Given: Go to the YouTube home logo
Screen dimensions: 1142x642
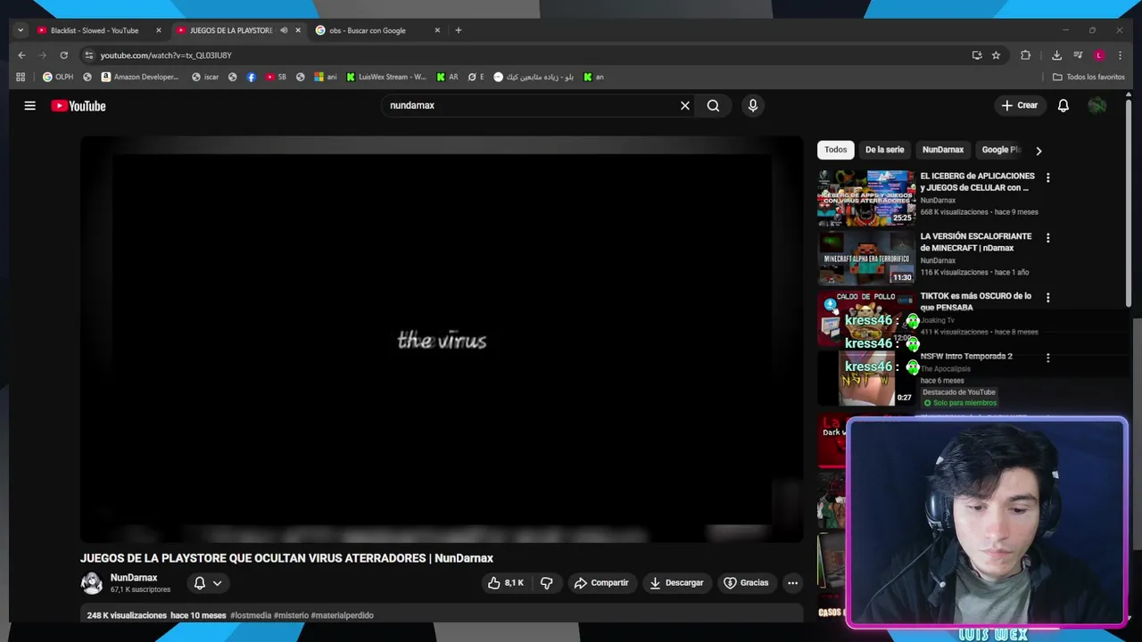Looking at the screenshot, I should click(79, 106).
